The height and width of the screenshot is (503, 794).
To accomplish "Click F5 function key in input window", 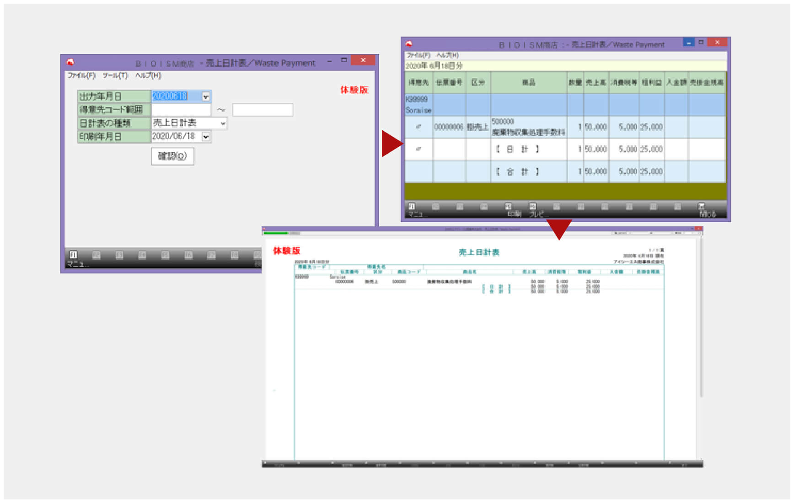I will pyautogui.click(x=165, y=255).
